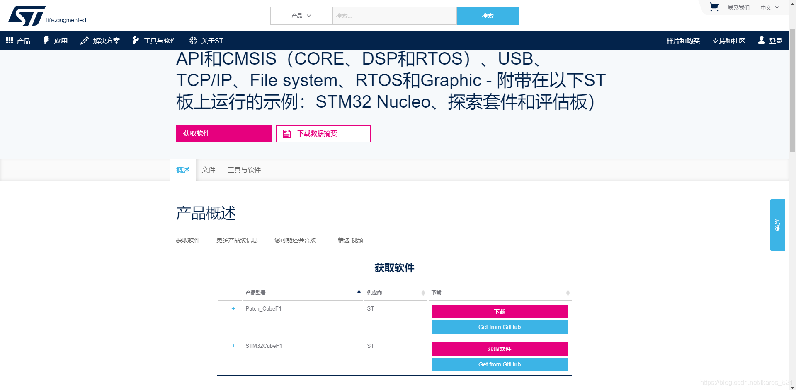Screen dimensions: 796x390
Task: Click the Patch_CubeF1 product name
Action: point(264,309)
